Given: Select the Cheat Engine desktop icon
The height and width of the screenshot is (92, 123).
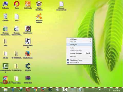Looking at the screenshot, I should coord(28,67).
